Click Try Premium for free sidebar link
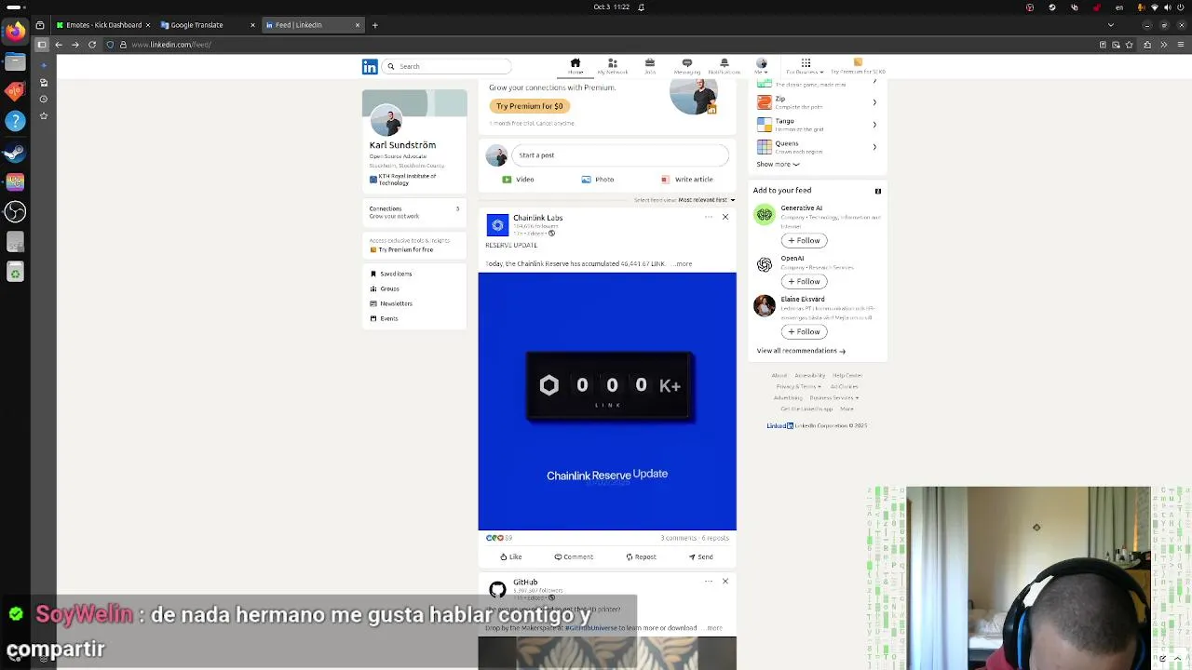The height and width of the screenshot is (670, 1192). [401, 249]
